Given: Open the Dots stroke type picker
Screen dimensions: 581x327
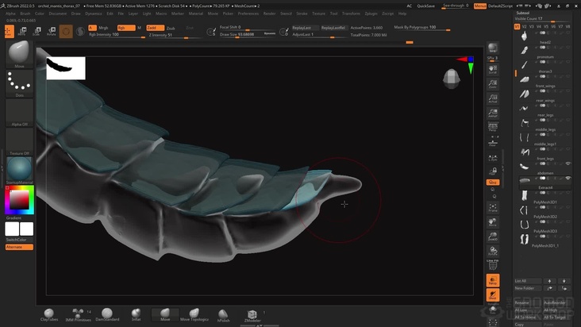Looking at the screenshot, I should click(x=19, y=82).
